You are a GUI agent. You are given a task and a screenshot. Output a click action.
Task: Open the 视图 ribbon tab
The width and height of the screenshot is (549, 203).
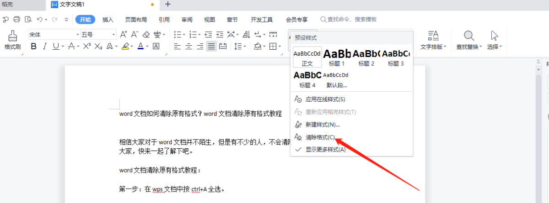point(210,19)
